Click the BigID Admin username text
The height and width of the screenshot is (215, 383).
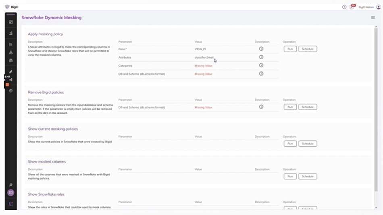pos(366,7)
